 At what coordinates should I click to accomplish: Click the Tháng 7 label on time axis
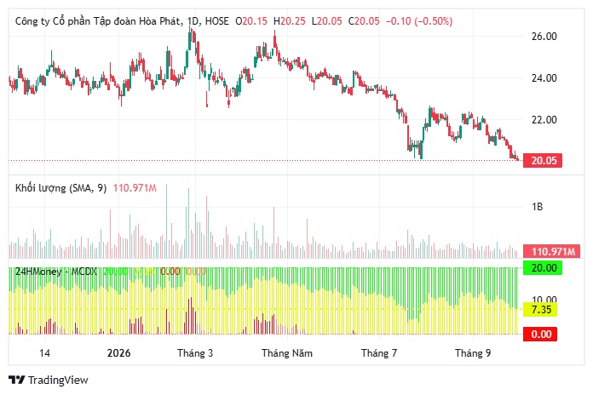coord(379,353)
